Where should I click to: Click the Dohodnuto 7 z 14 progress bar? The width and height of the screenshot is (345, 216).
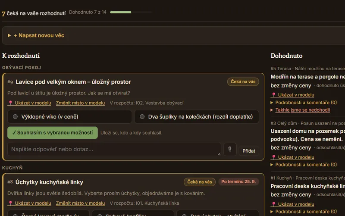pyautogui.click(x=131, y=13)
